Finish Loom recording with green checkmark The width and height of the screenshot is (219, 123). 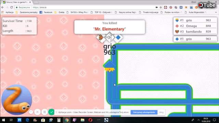[x=51, y=112]
